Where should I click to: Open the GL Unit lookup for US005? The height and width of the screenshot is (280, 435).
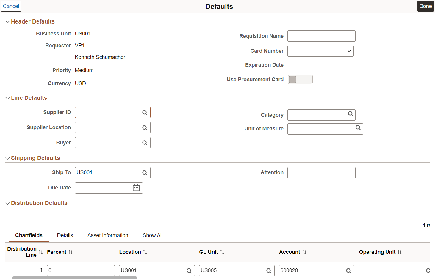tap(268, 270)
